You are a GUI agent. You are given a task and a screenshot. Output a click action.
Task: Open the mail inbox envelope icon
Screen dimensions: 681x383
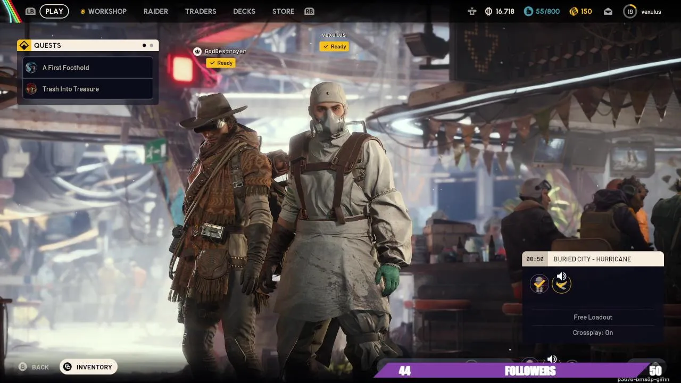click(608, 11)
